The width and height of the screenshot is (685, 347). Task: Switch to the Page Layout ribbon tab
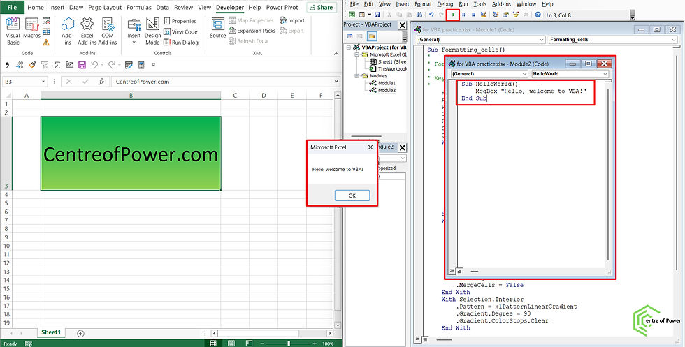[105, 8]
